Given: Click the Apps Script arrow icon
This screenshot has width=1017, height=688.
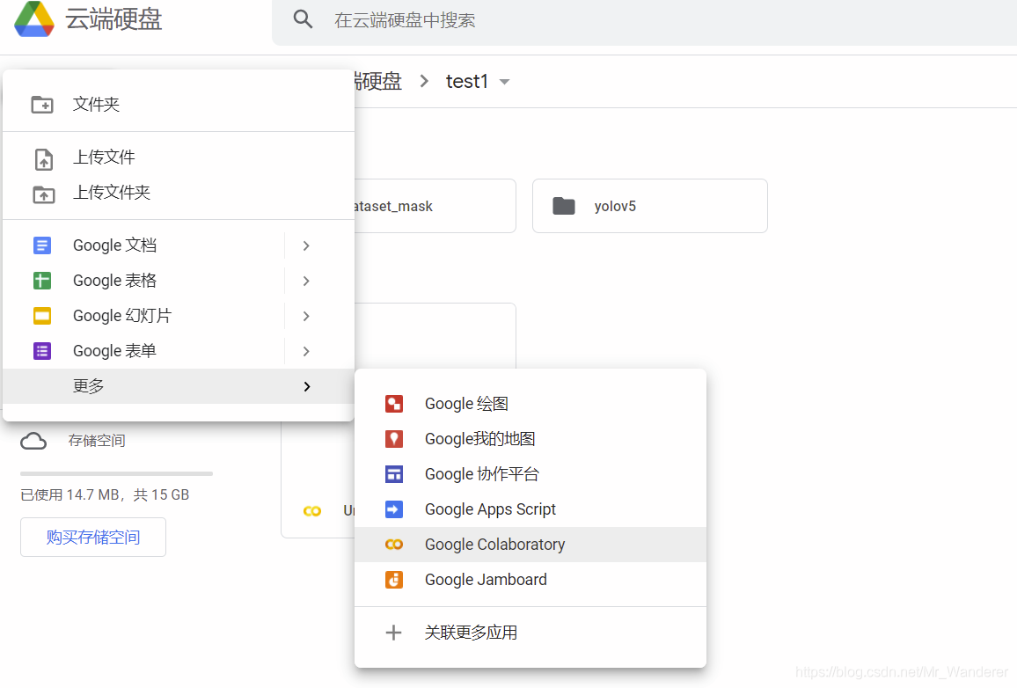Looking at the screenshot, I should click(394, 509).
